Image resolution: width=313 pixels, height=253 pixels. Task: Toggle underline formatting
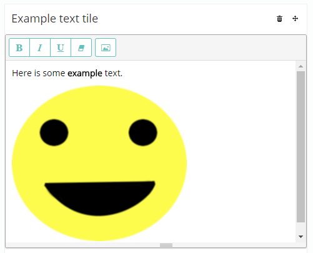coord(61,47)
